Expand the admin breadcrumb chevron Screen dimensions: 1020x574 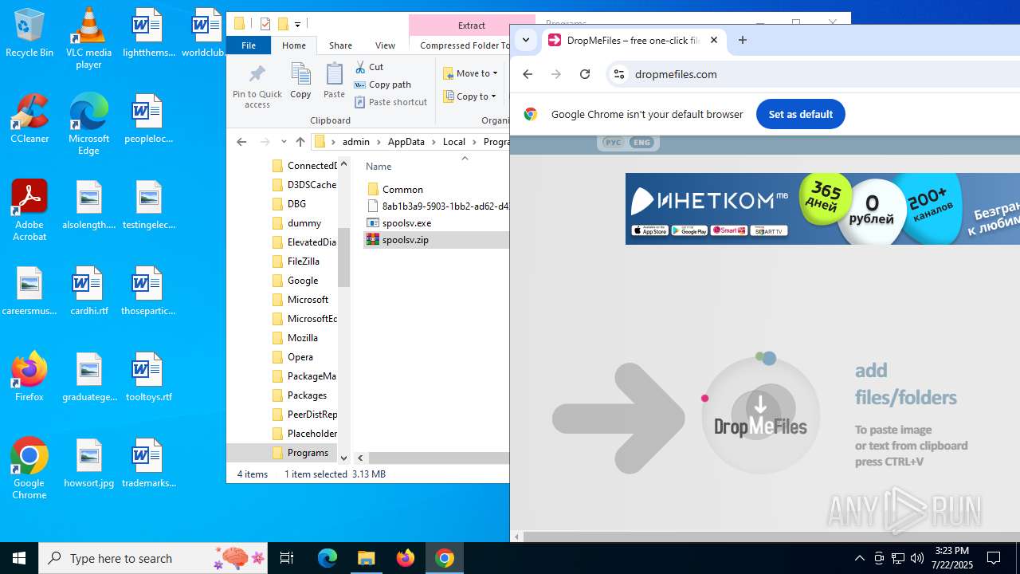pos(379,142)
